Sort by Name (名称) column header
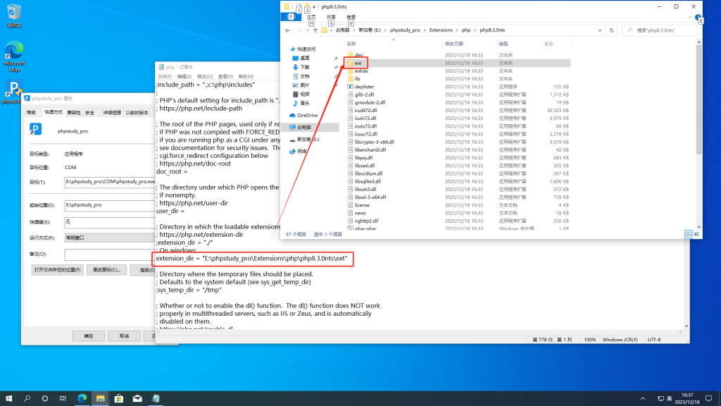Screen dimensions: 721x406 (x=351, y=44)
